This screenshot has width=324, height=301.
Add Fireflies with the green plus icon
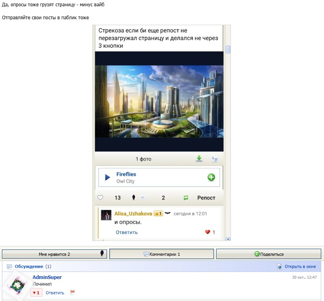[x=211, y=177]
